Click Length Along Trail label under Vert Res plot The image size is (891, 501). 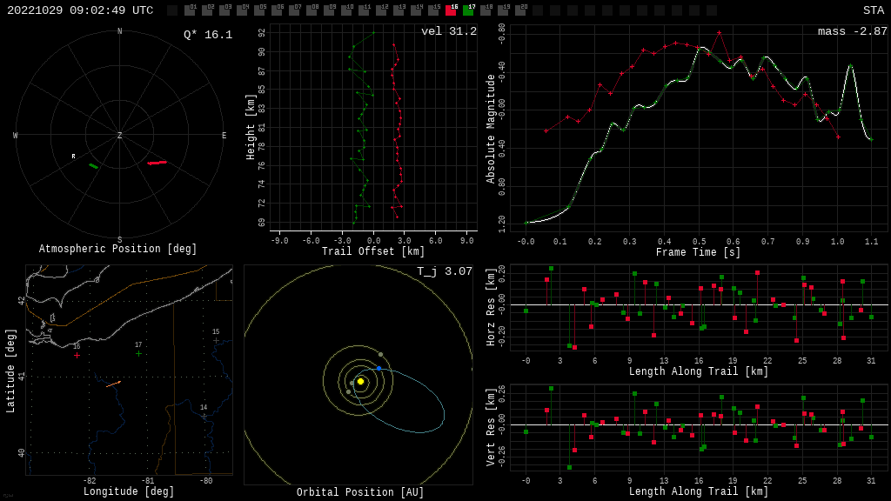coord(699,491)
